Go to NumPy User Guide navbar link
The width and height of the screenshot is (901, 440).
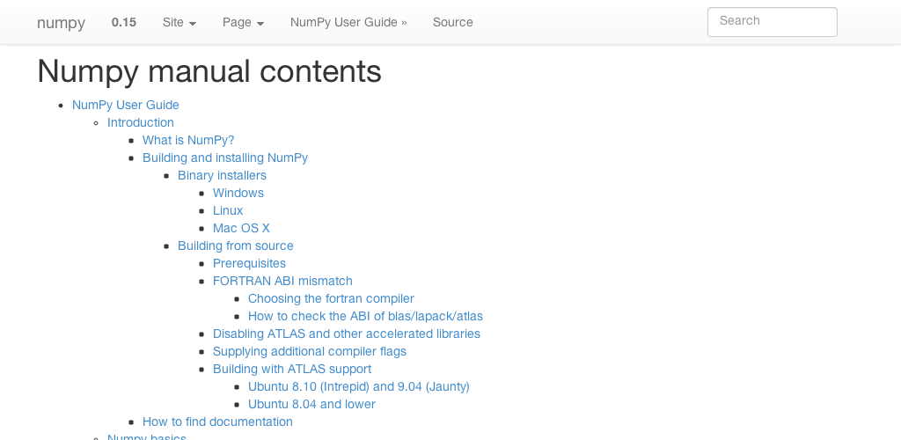click(348, 22)
